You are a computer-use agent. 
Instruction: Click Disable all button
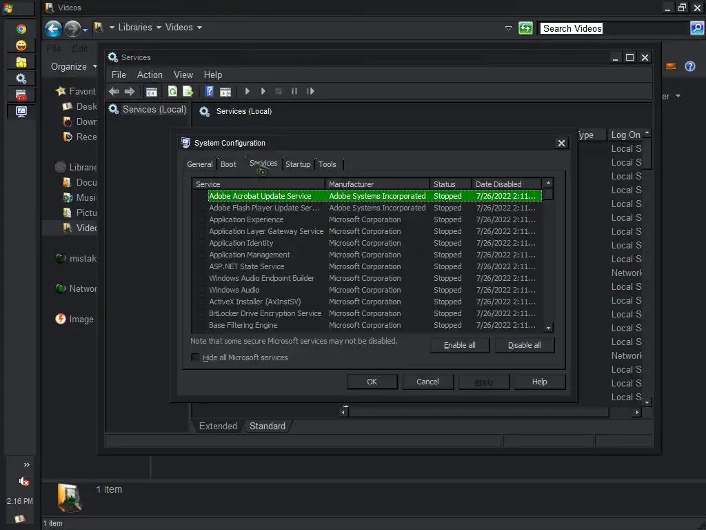pyautogui.click(x=525, y=345)
